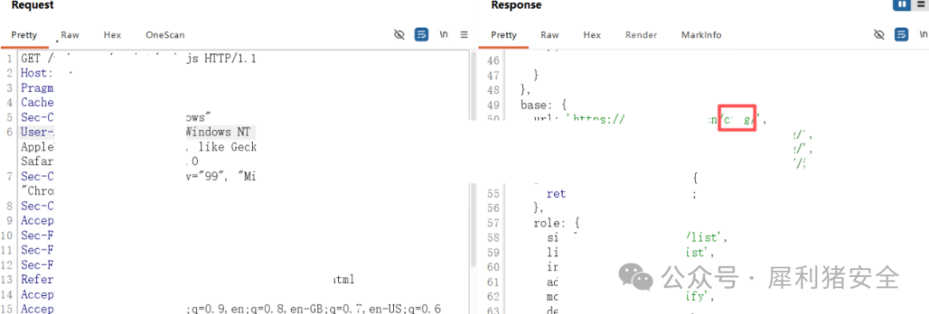This screenshot has width=929, height=314.
Task: Switch Request view to Raw tab
Action: (x=70, y=35)
